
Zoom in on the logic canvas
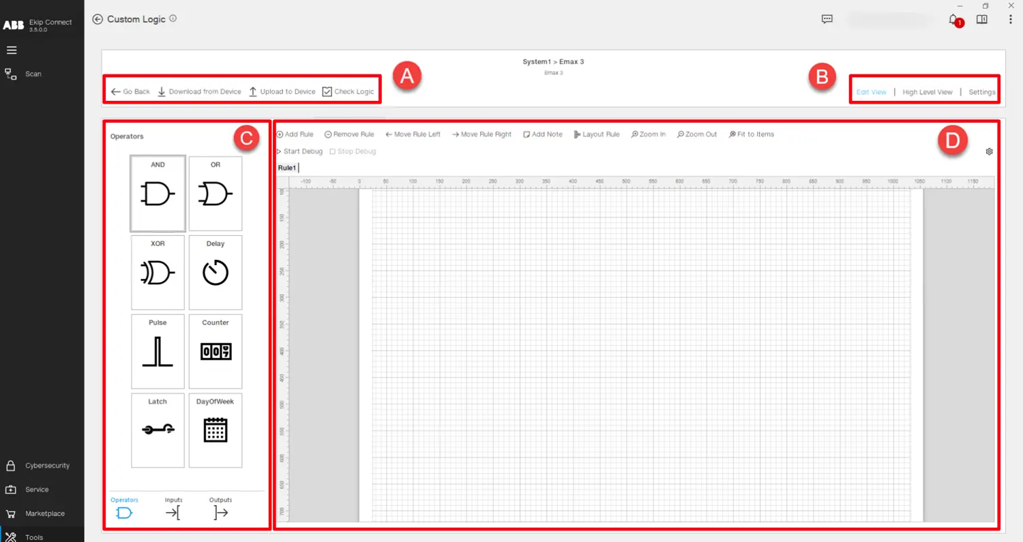coord(648,134)
